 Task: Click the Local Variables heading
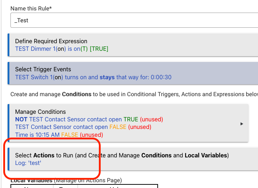pos(32,180)
